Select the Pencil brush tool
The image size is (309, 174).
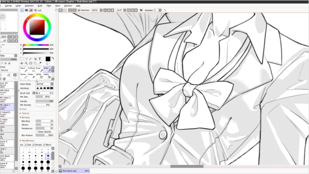coord(24,70)
